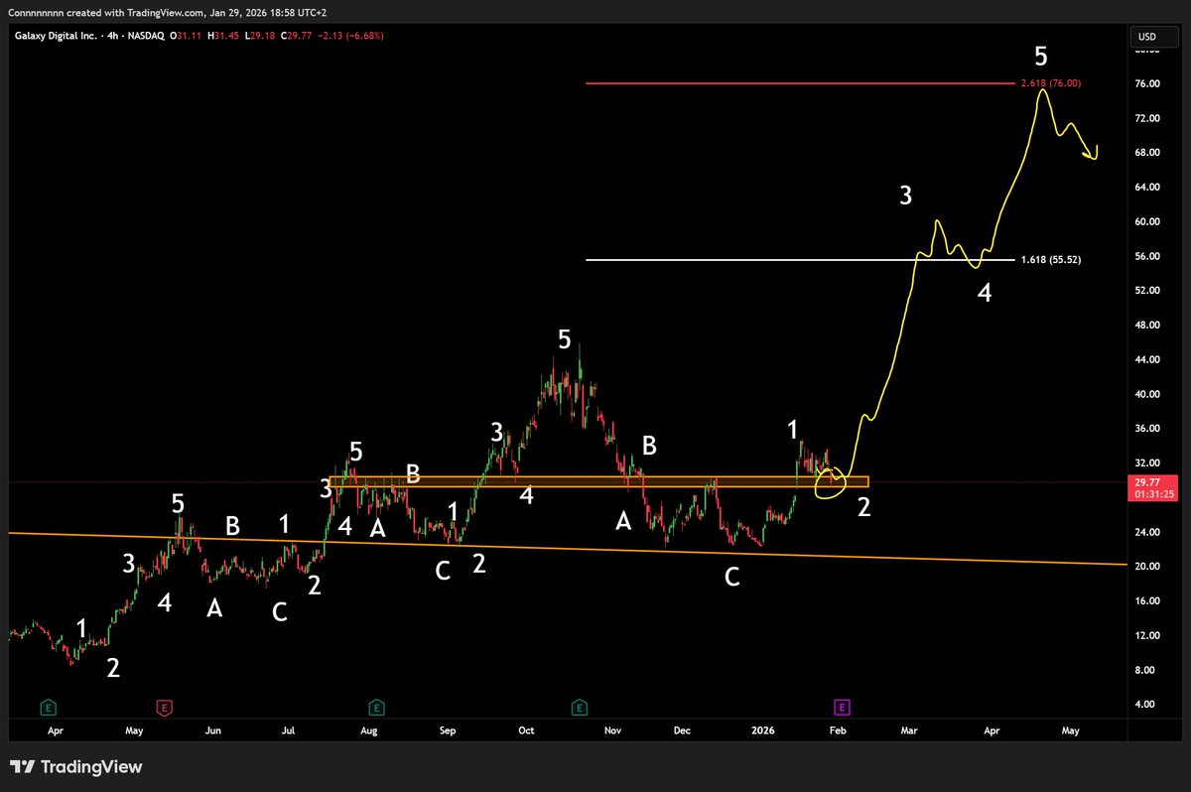
Task: Open the green earnings marker near Oct
Action: tap(580, 707)
